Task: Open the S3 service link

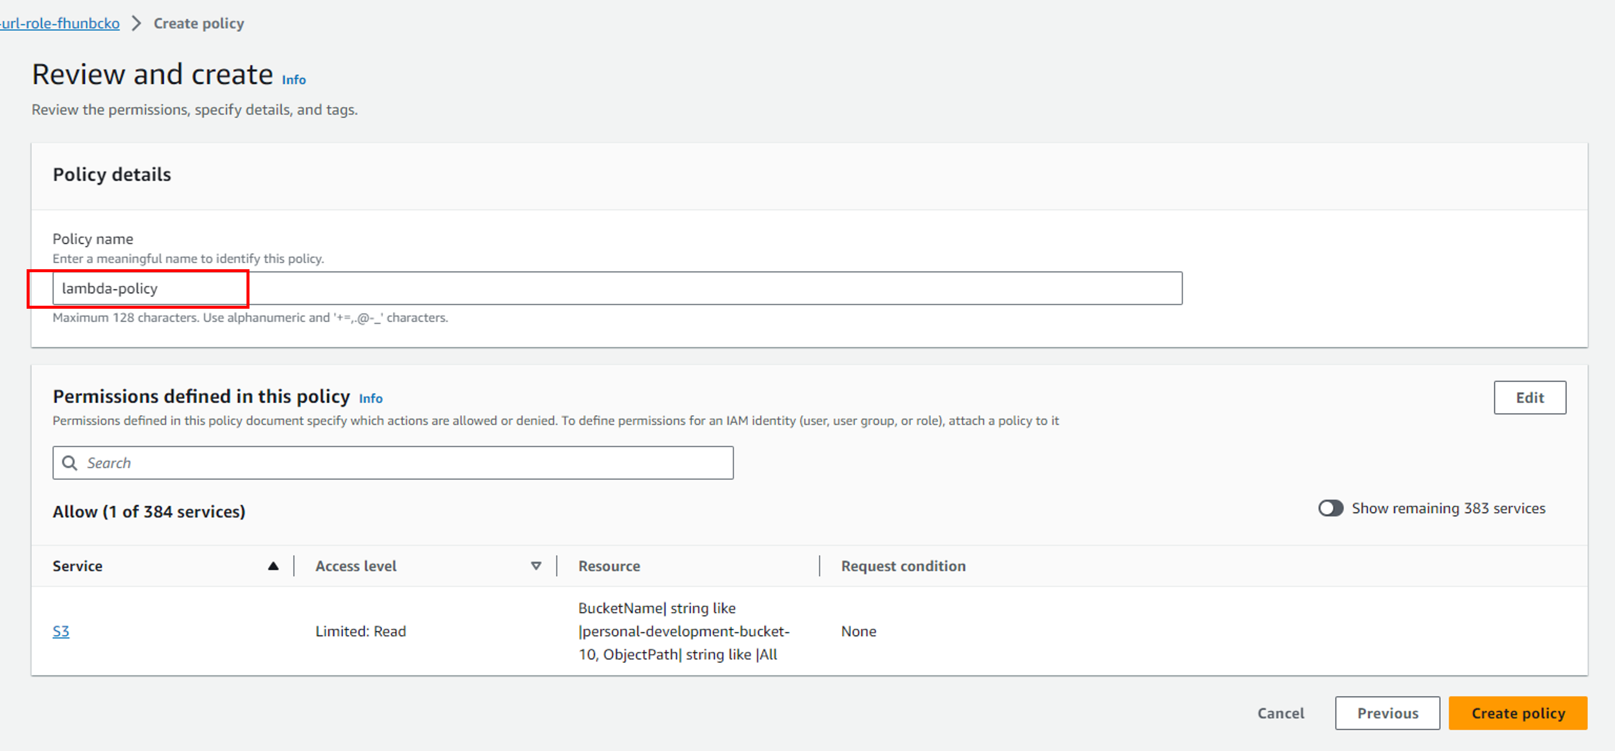Action: pos(61,631)
